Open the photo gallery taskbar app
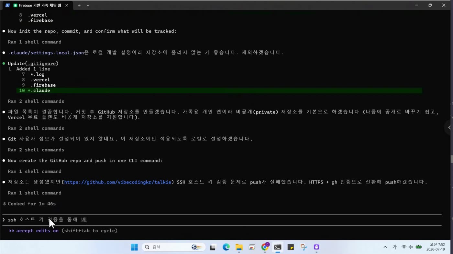This screenshot has width=453, height=254. point(252,247)
